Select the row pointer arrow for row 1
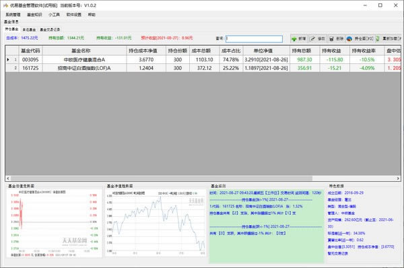Image resolution: width=404 pixels, height=268 pixels. click(8, 60)
